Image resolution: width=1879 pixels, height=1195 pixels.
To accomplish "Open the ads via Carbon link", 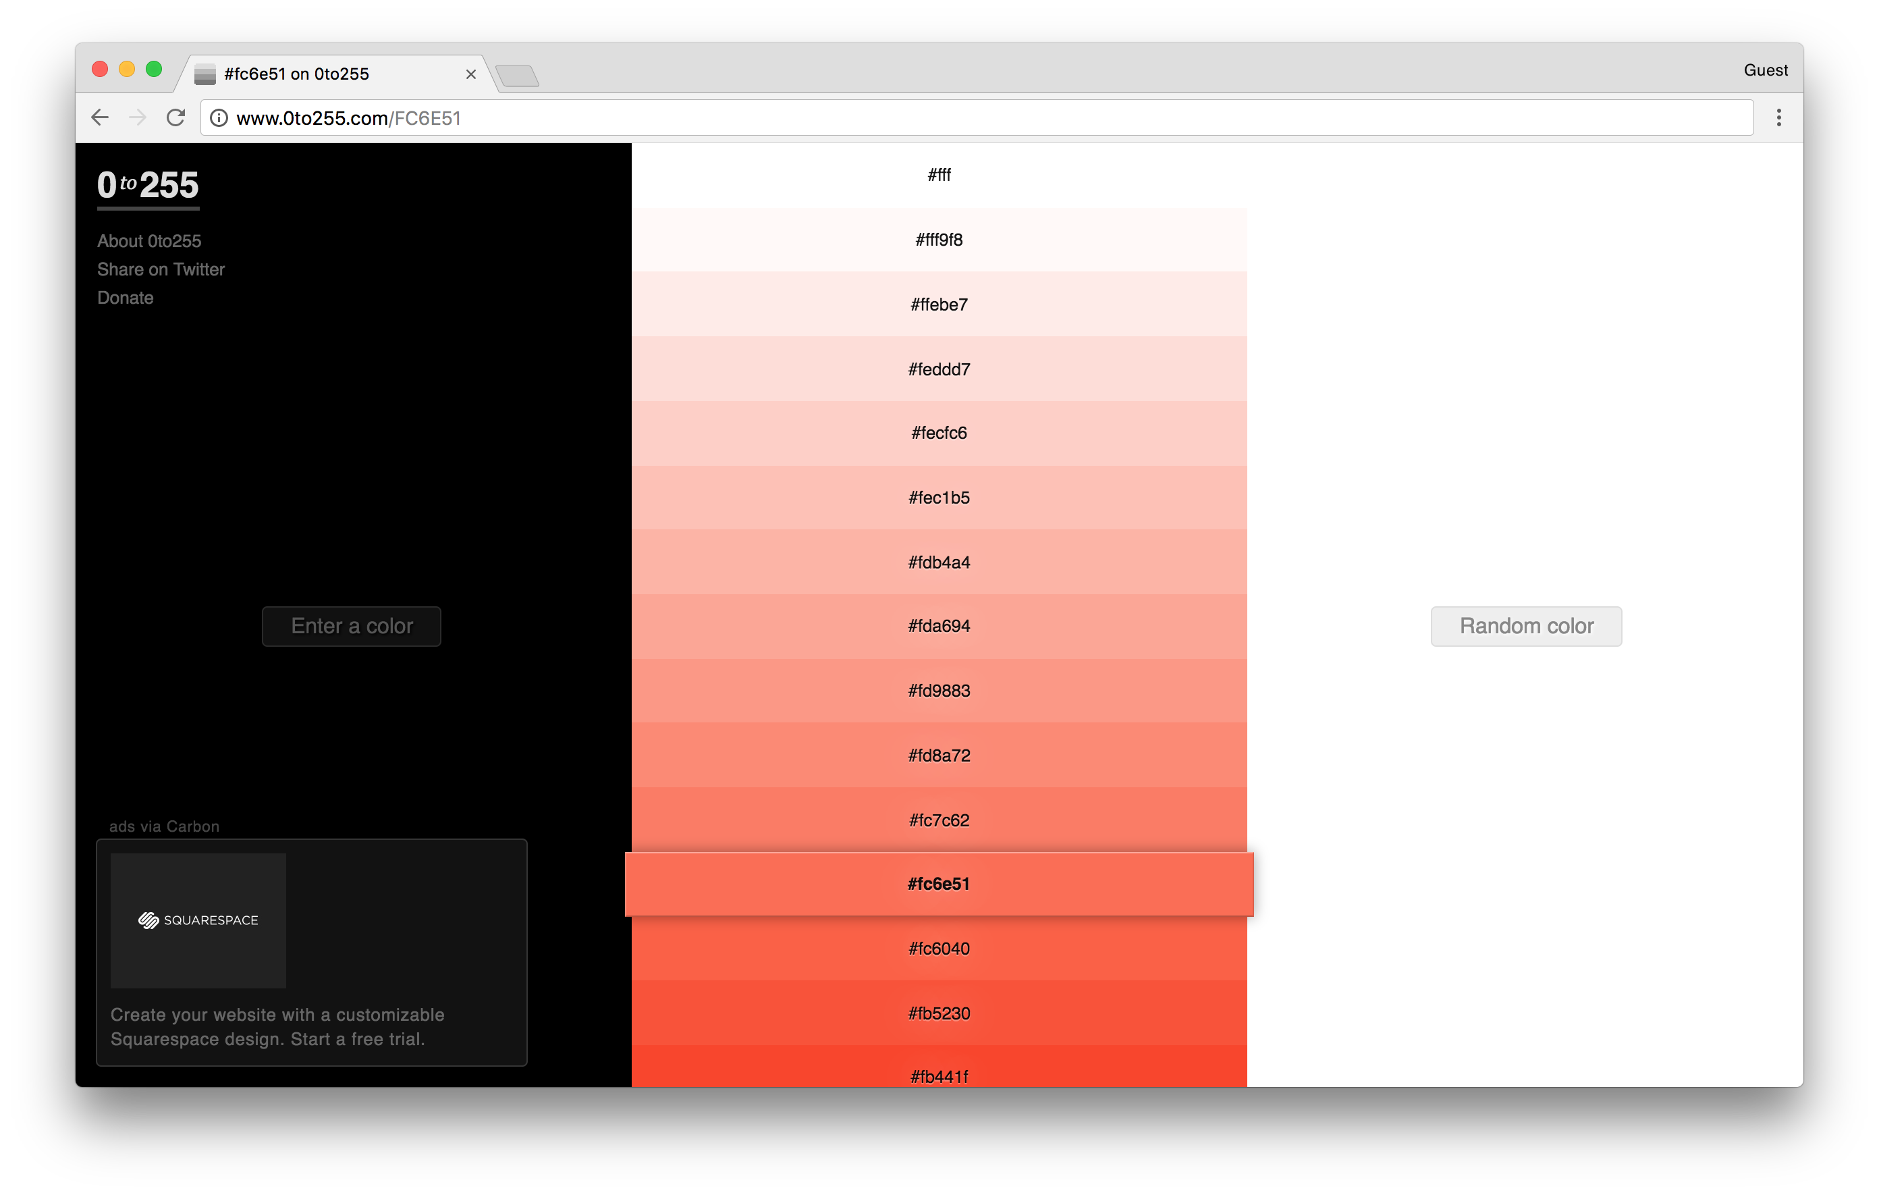I will pyautogui.click(x=164, y=826).
